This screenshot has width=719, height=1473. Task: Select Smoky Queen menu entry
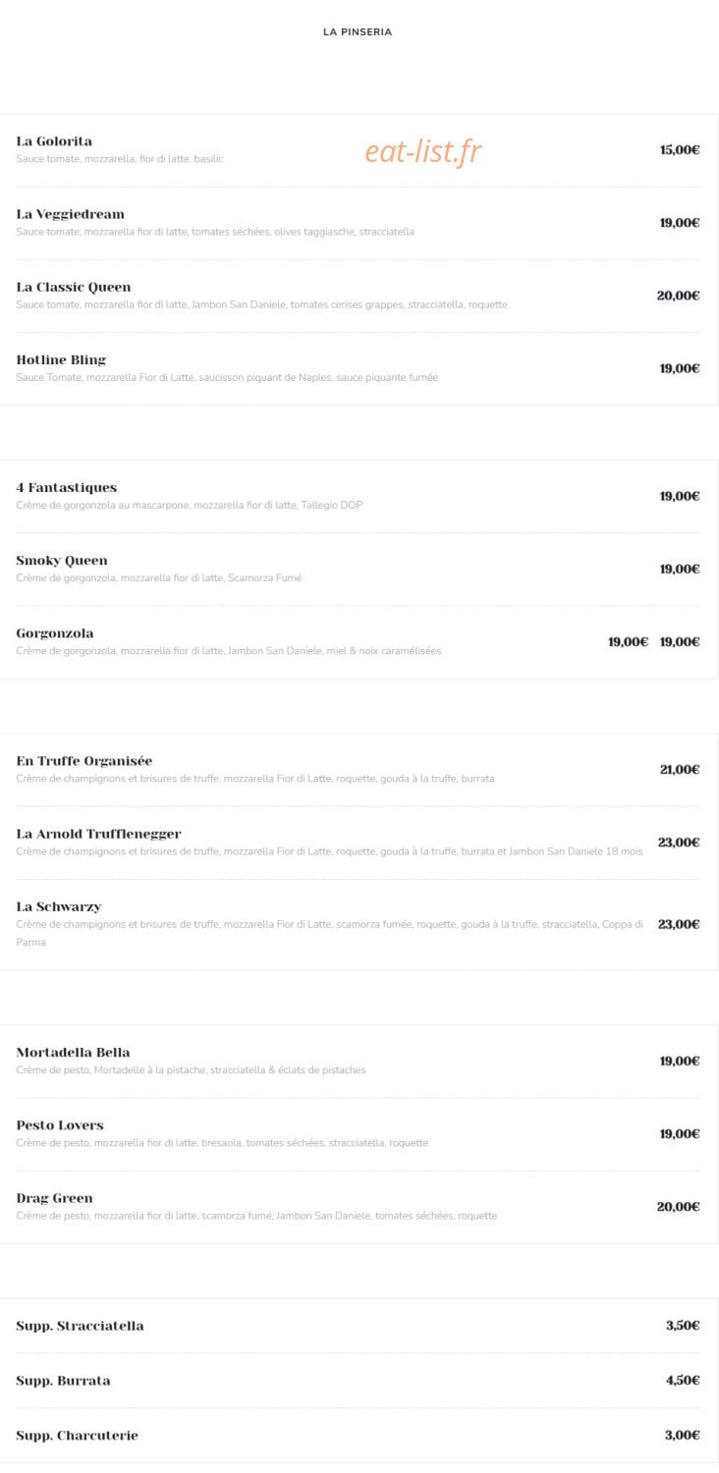point(62,560)
